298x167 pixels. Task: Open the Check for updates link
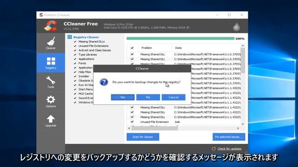[230, 148]
